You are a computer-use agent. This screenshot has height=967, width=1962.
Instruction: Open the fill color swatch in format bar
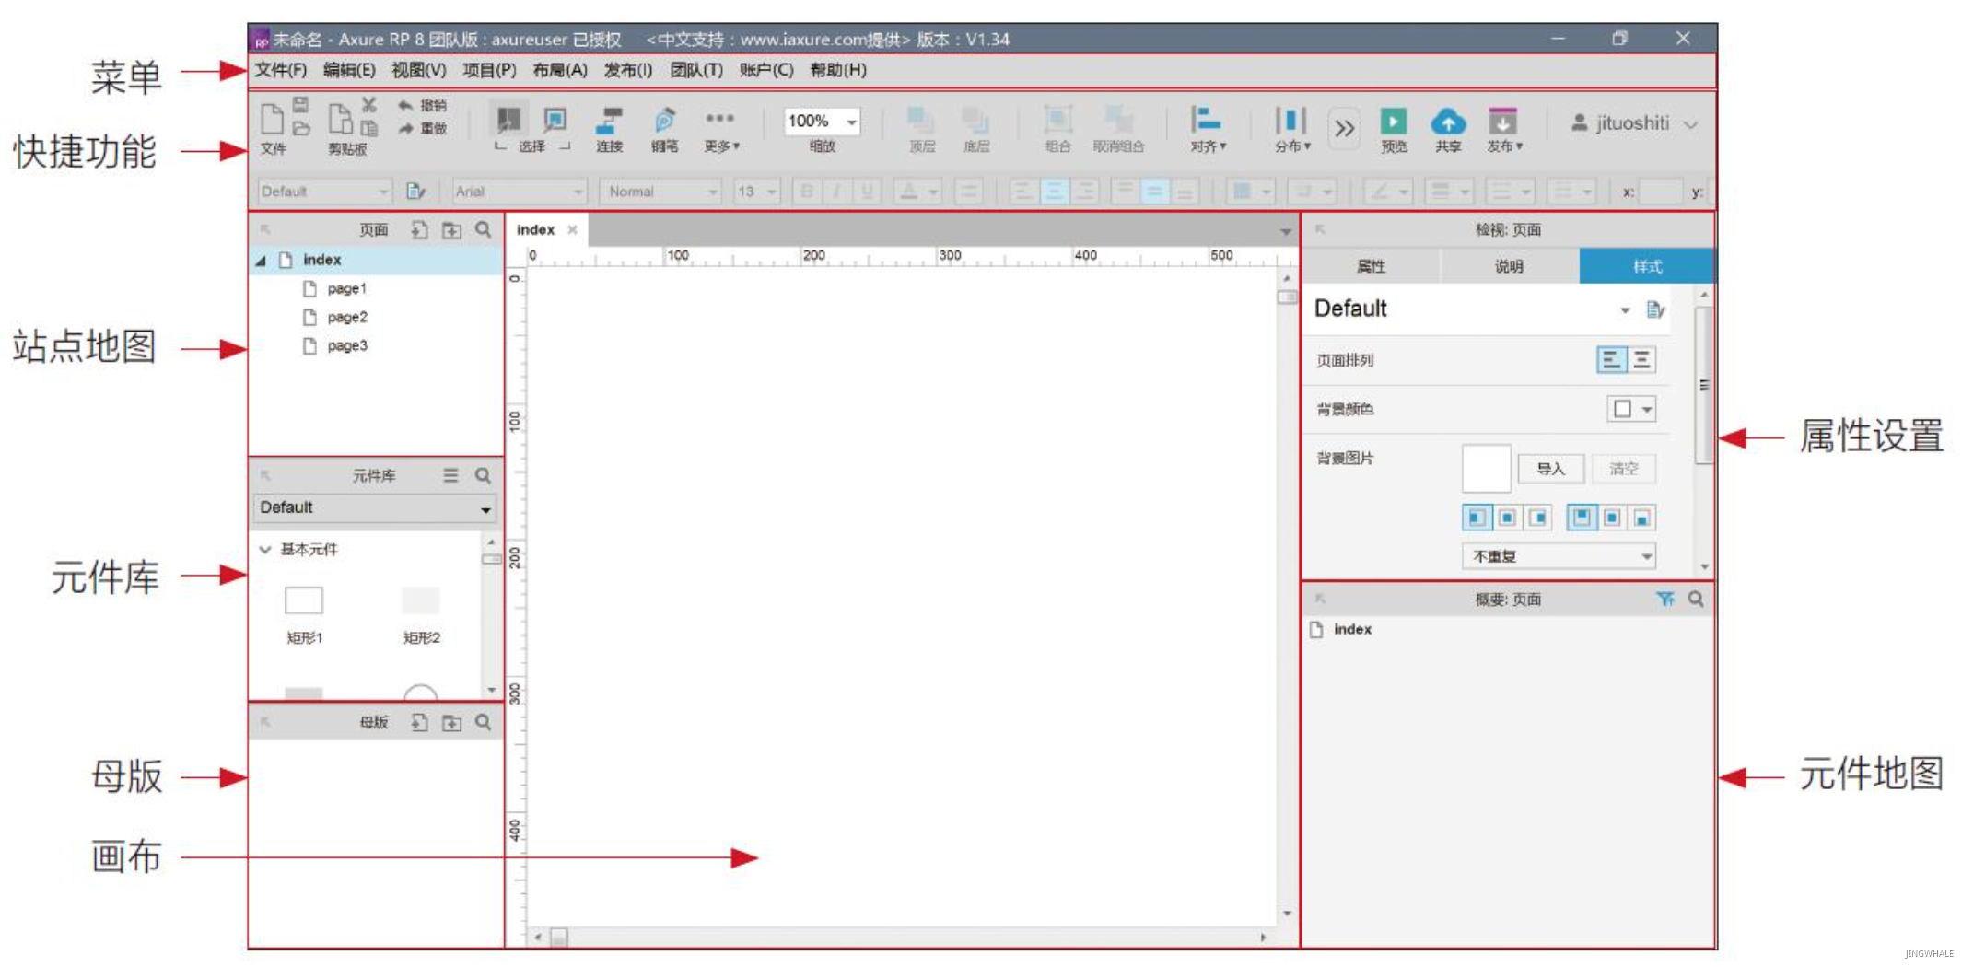pos(1250,192)
